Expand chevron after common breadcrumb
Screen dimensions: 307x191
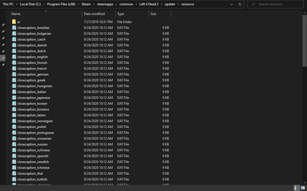[x=136, y=4]
